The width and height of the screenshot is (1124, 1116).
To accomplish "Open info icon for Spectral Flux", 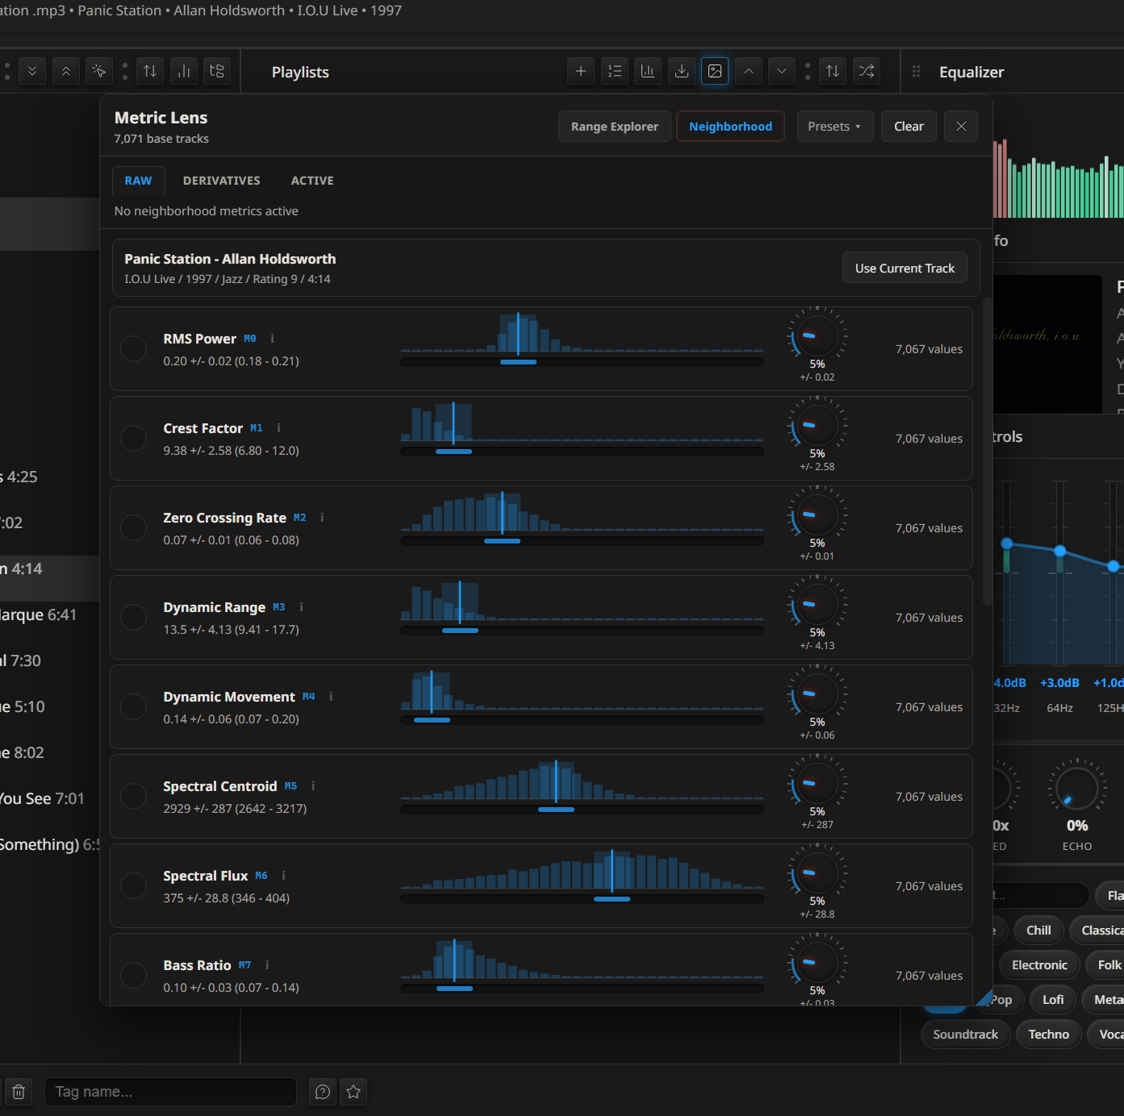I will [283, 876].
